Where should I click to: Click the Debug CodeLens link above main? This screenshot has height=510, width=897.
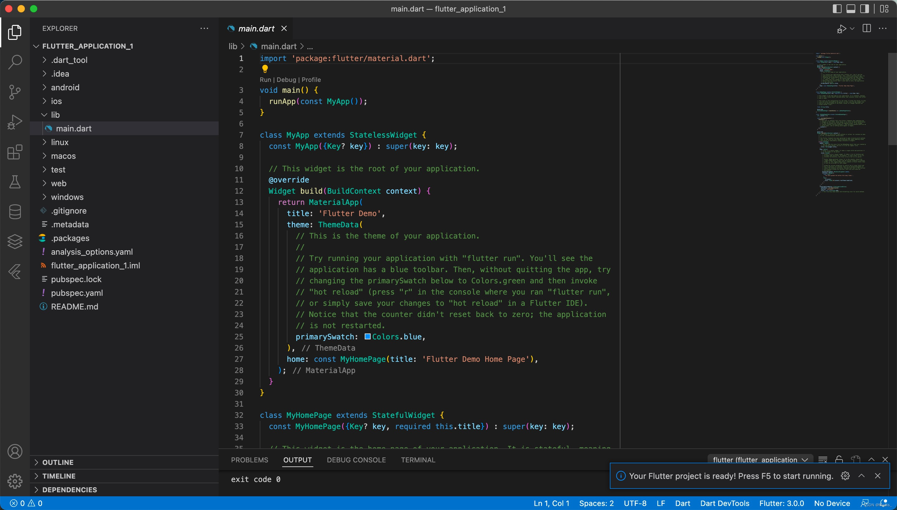[286, 80]
